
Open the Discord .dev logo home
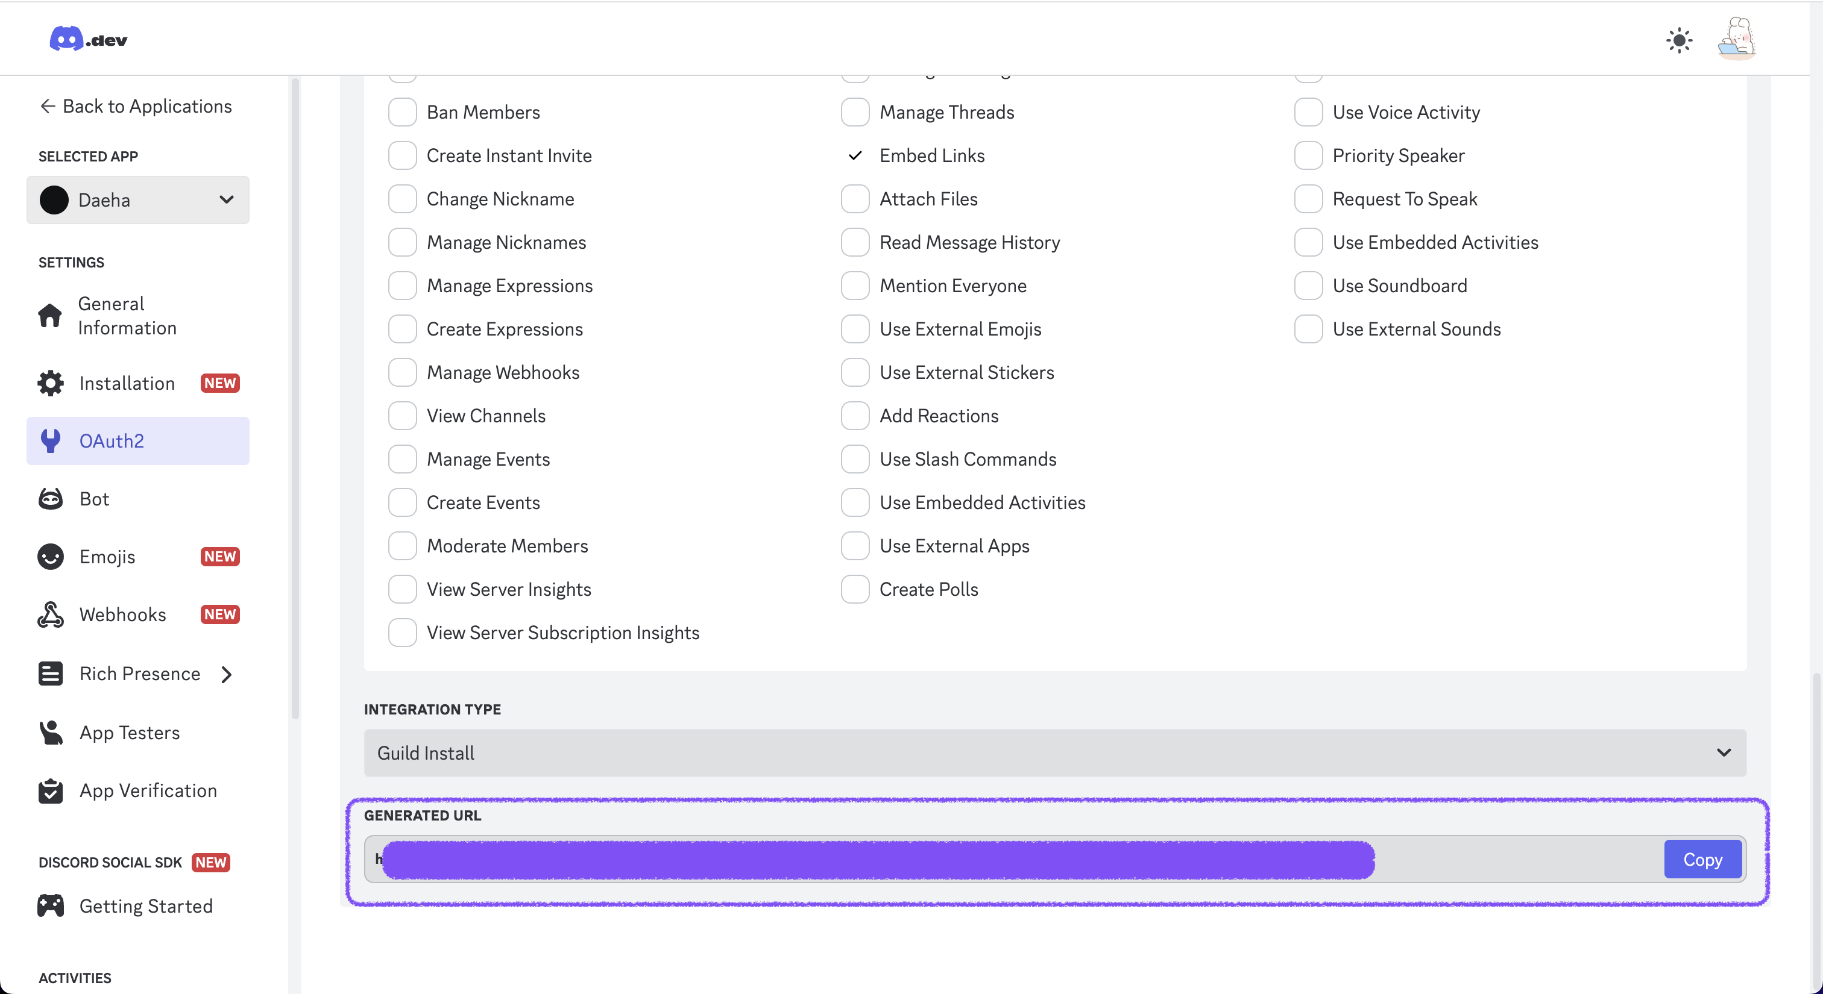pyautogui.click(x=89, y=40)
